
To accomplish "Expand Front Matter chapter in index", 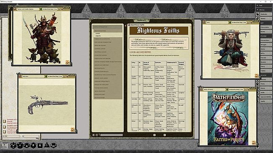I will pyautogui.click(x=108, y=31).
